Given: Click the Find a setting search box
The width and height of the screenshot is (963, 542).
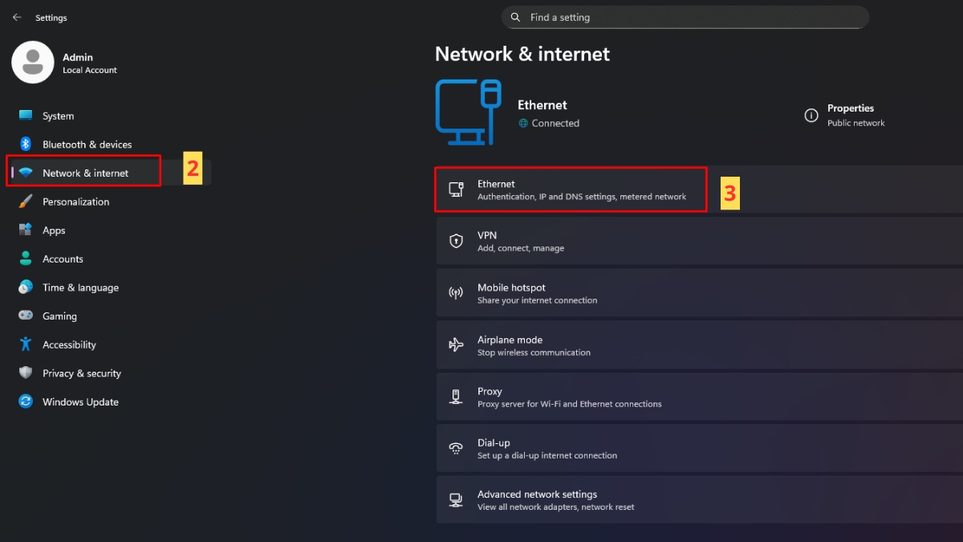Looking at the screenshot, I should 685,17.
